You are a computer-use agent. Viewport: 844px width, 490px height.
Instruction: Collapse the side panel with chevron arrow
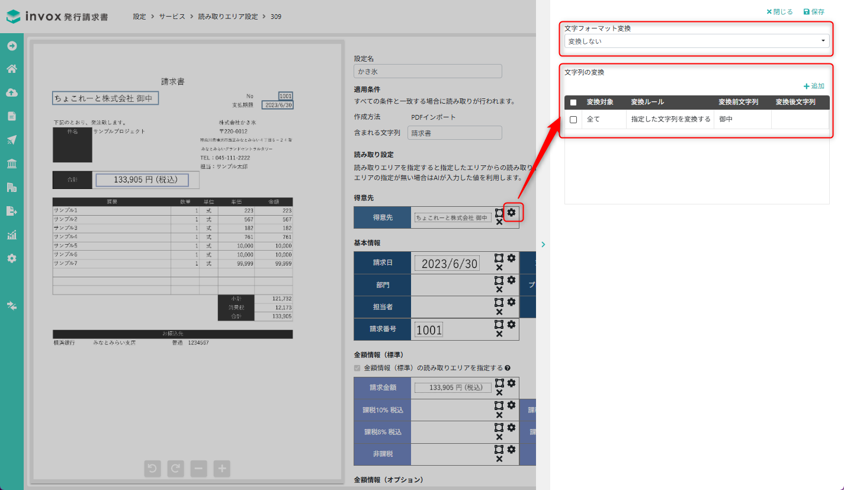coord(543,244)
